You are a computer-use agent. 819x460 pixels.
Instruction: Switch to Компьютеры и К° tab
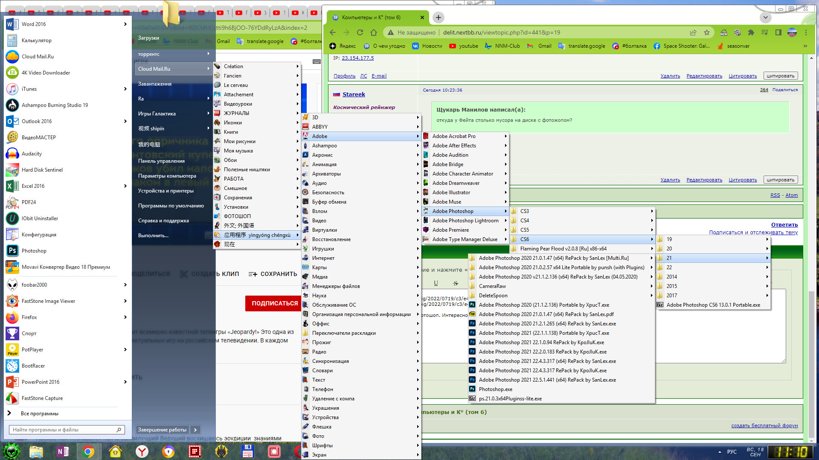377,17
